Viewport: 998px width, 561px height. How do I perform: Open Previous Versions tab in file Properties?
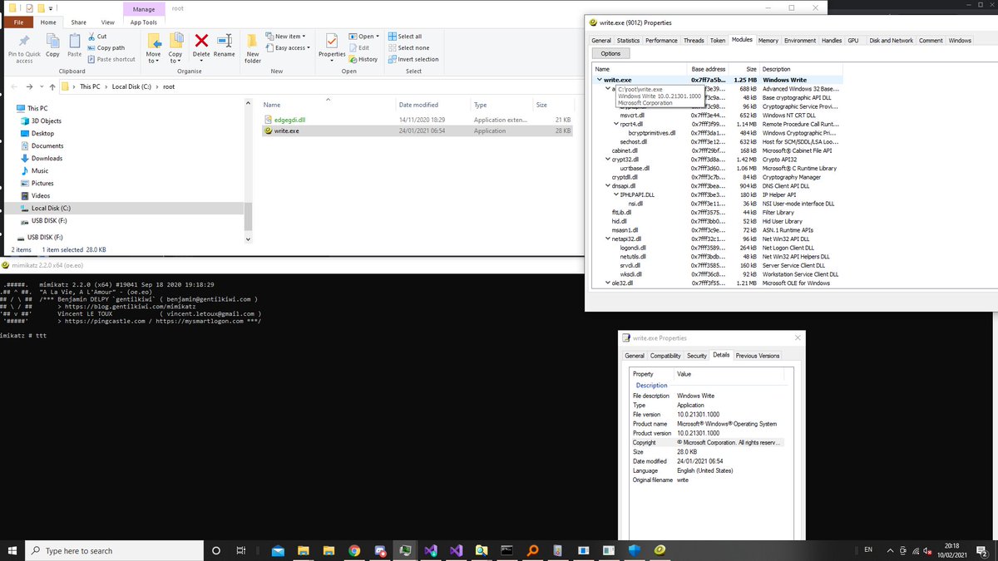coord(758,356)
